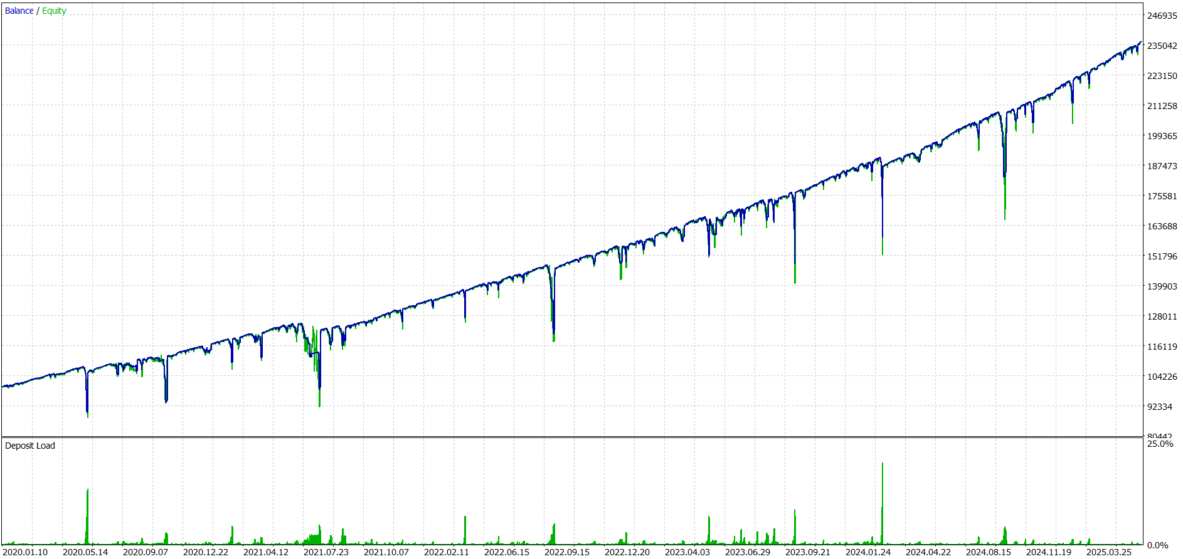Select the 92334 y-axis value
The image size is (1183, 559).
click(x=1160, y=407)
